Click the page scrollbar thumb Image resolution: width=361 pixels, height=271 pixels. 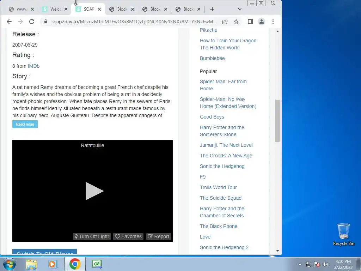277,121
